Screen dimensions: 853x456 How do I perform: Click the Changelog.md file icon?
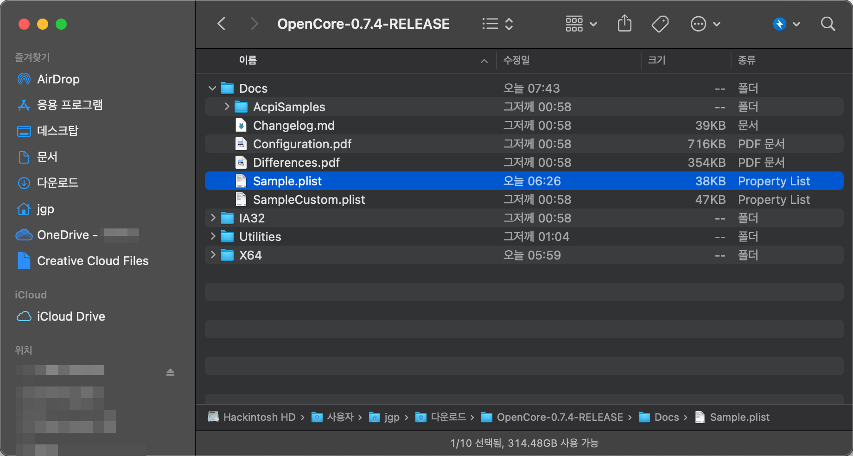tap(241, 125)
